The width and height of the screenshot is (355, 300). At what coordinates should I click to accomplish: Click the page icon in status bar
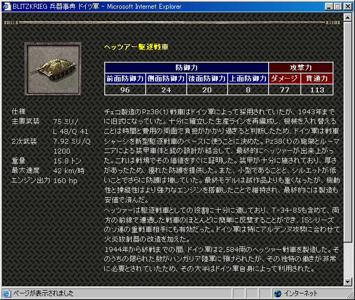click(7, 293)
